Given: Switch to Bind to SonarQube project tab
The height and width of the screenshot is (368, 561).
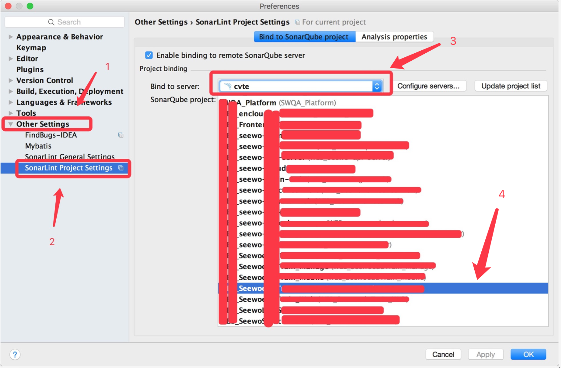Looking at the screenshot, I should tap(304, 37).
